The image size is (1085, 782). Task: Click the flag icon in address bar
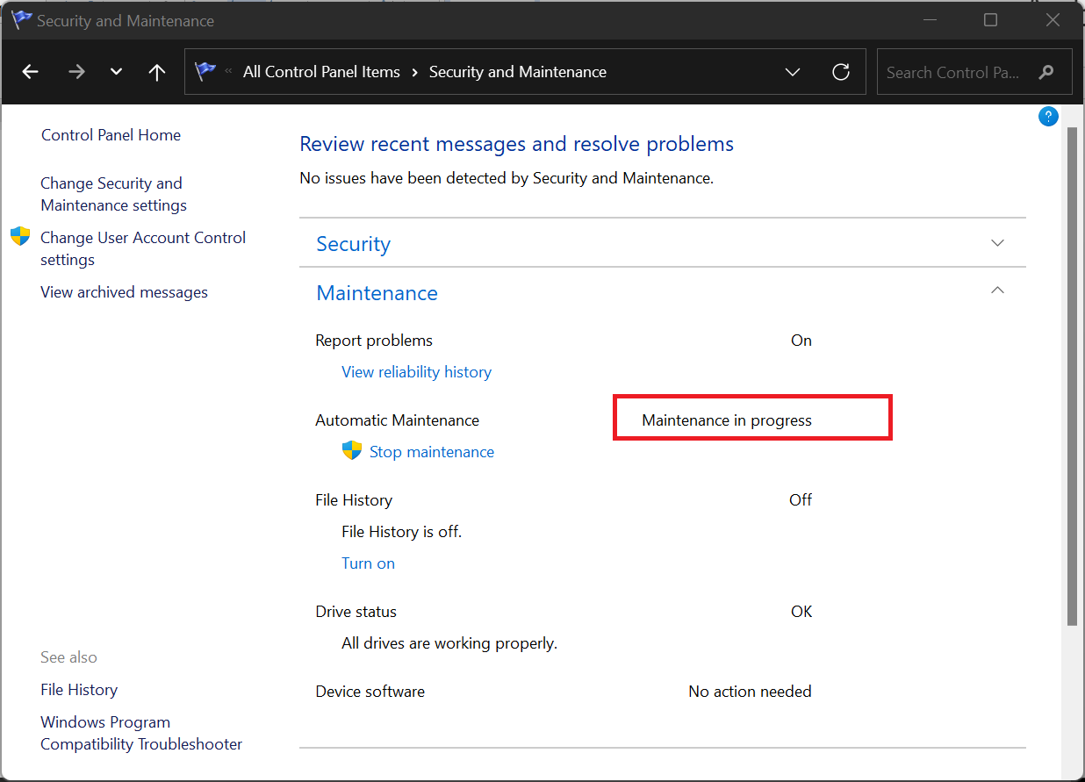click(205, 71)
